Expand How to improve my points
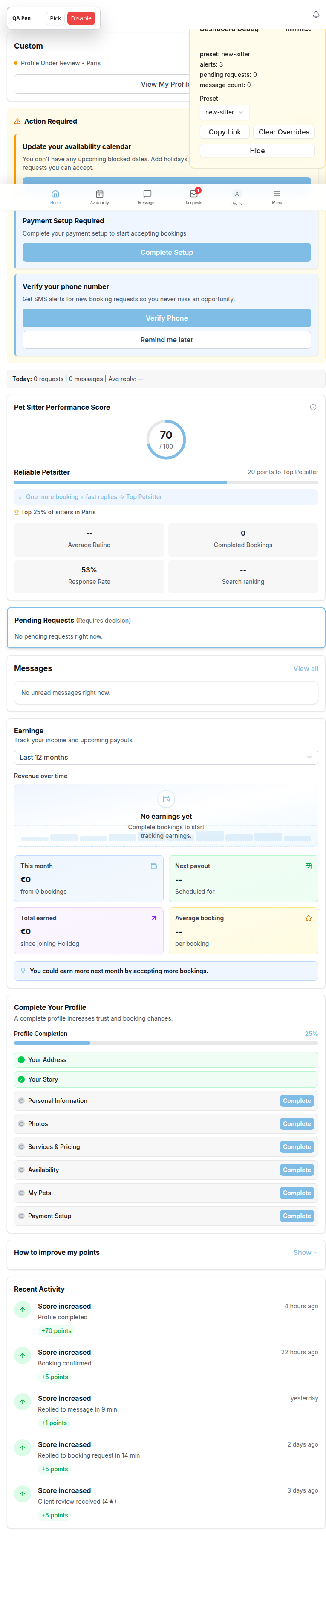The image size is (326, 1607). [305, 1252]
